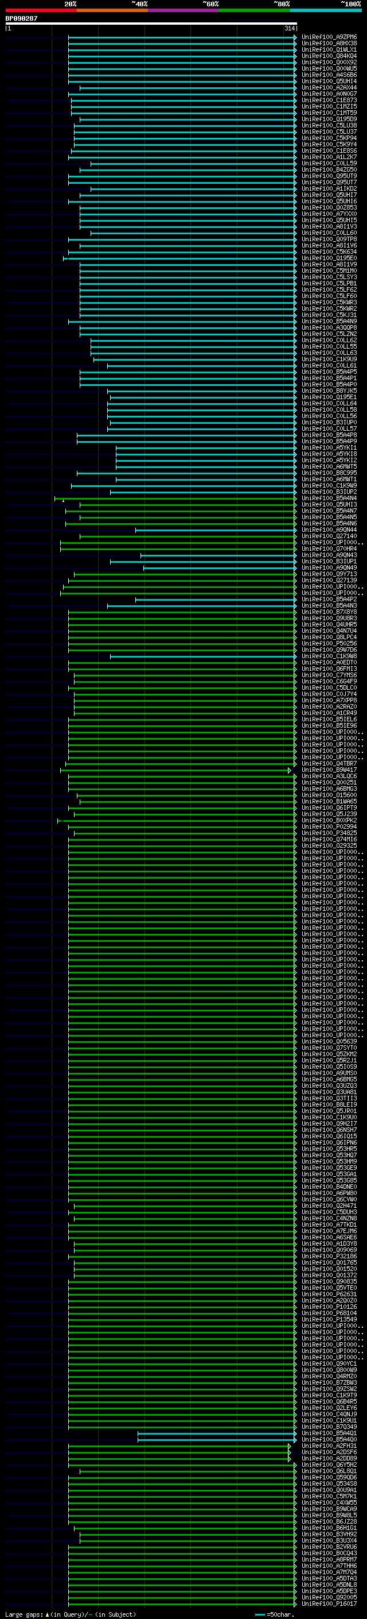Click the cyan ~100% identity legend segment
The image size is (367, 1619).
coord(326,10)
